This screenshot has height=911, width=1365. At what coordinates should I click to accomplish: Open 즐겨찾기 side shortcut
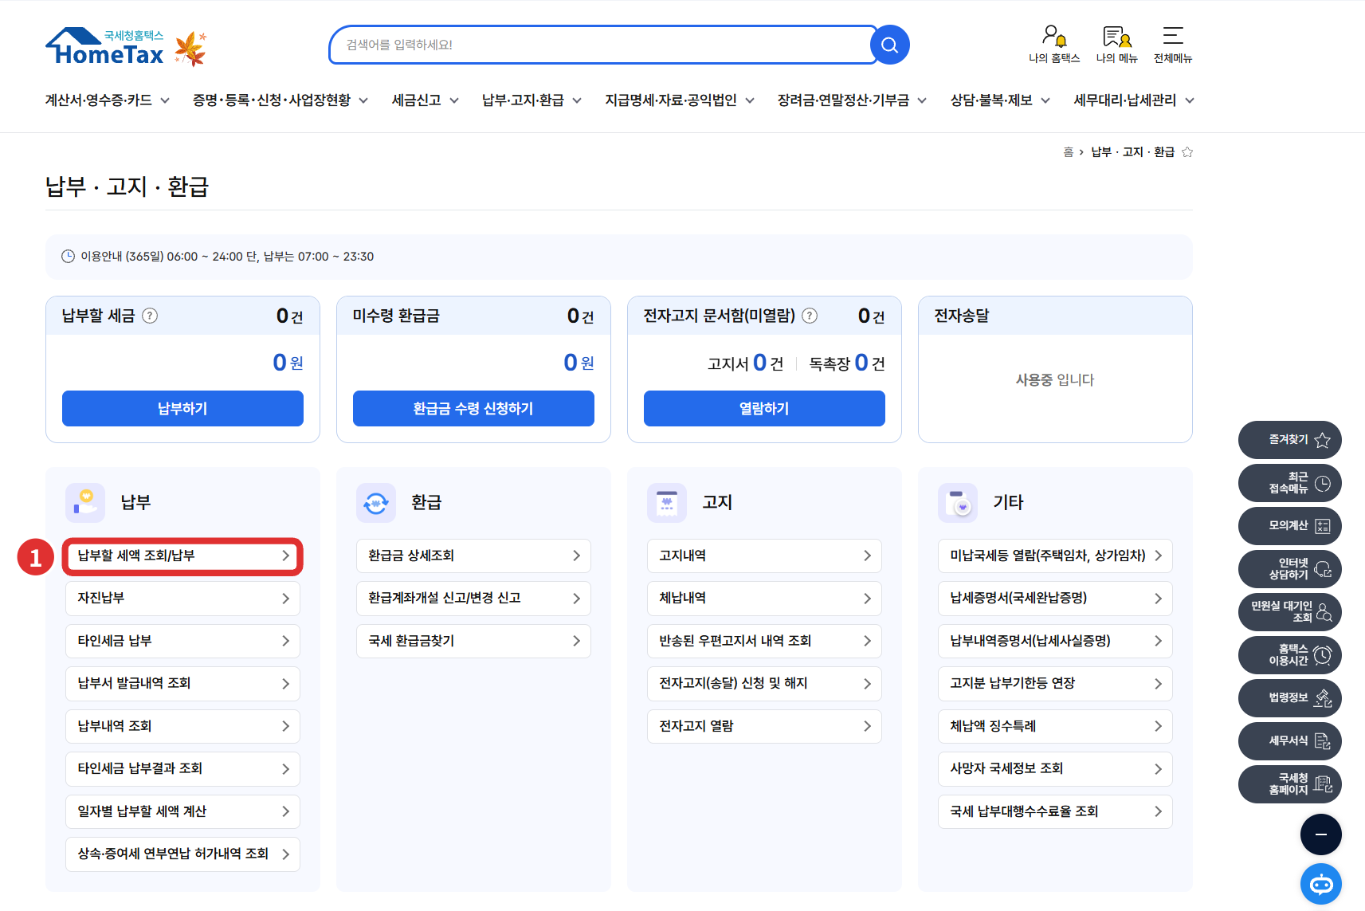[x=1290, y=440]
